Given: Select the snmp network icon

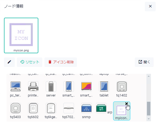Looking at the screenshot, I should 86,108.
